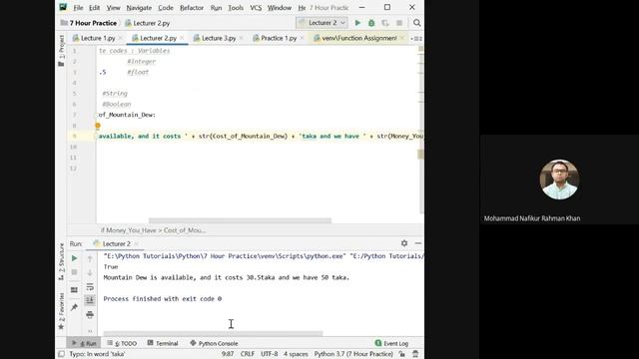Hide the Run panel with the minimize dash
Screen dimensions: 639x359
point(418,243)
